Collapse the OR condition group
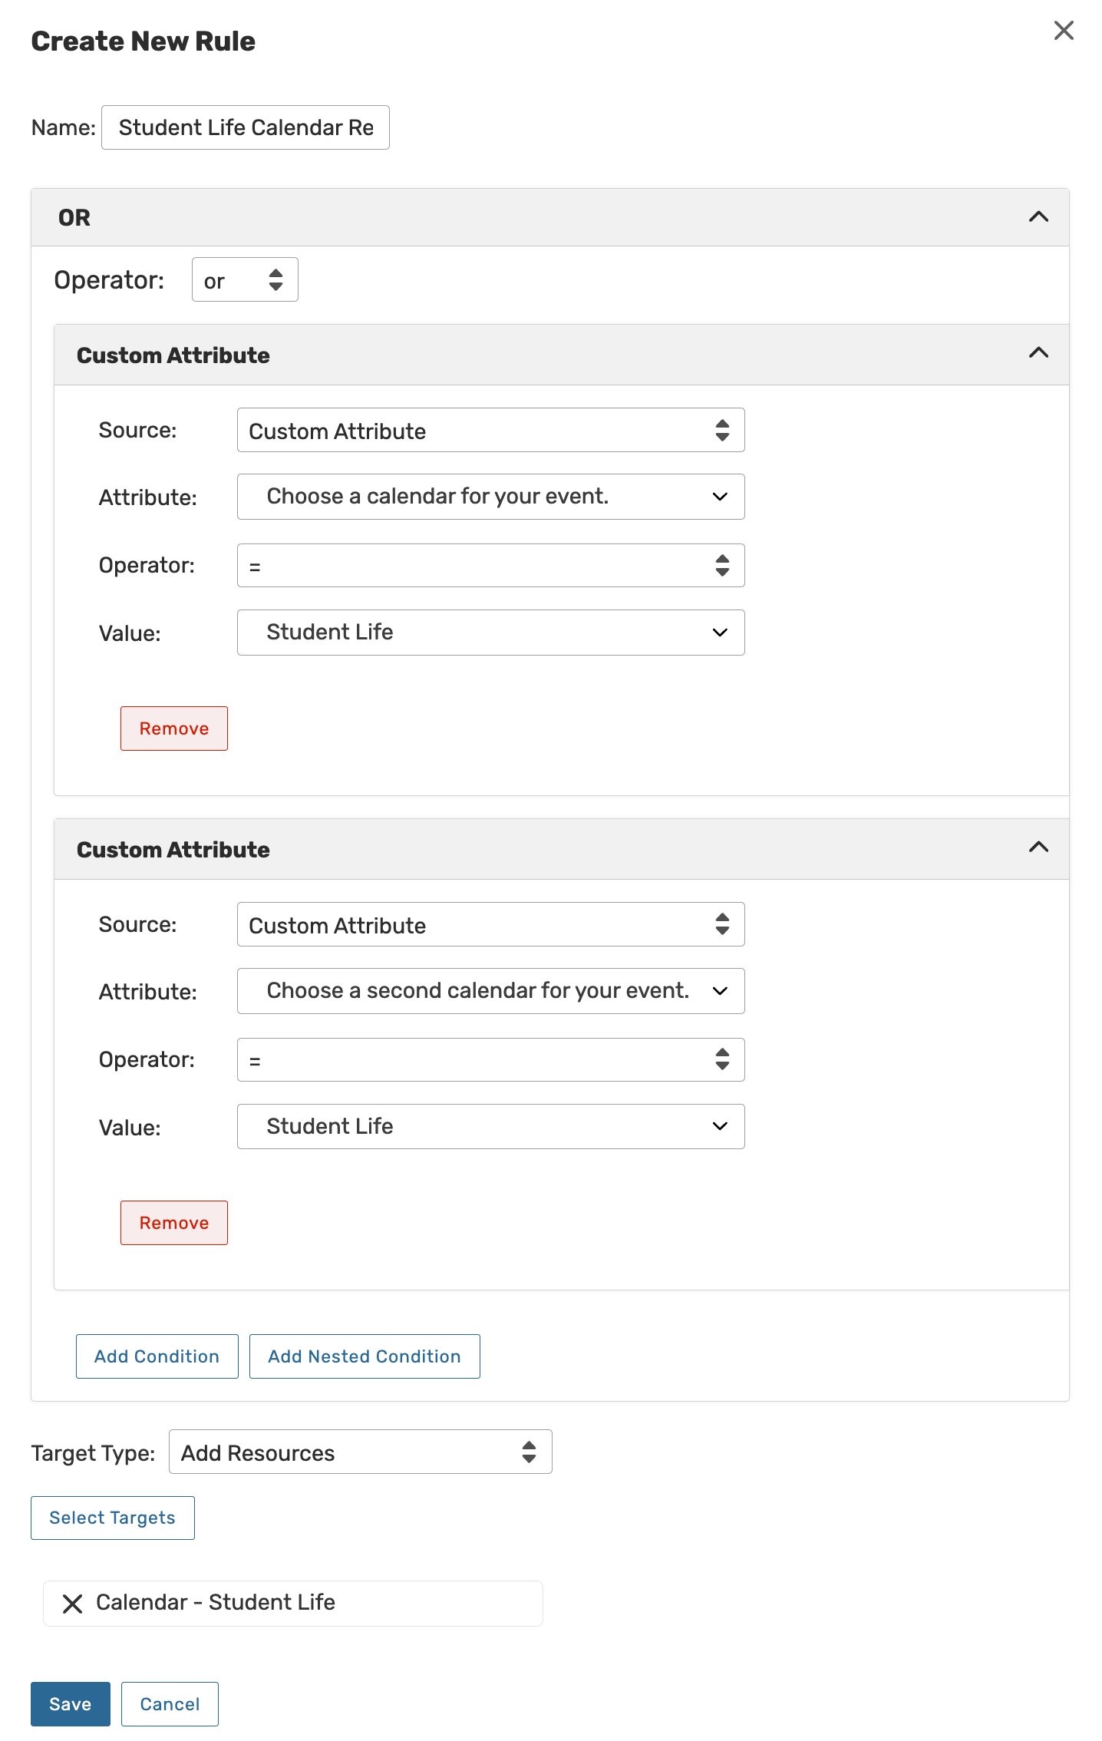Screen dimensions: 1102x1741 point(1038,217)
